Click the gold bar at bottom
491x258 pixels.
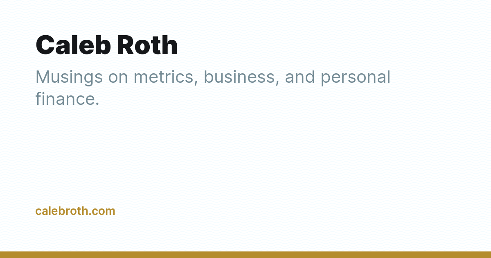245,255
